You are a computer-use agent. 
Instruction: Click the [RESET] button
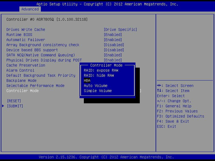coord(14,101)
